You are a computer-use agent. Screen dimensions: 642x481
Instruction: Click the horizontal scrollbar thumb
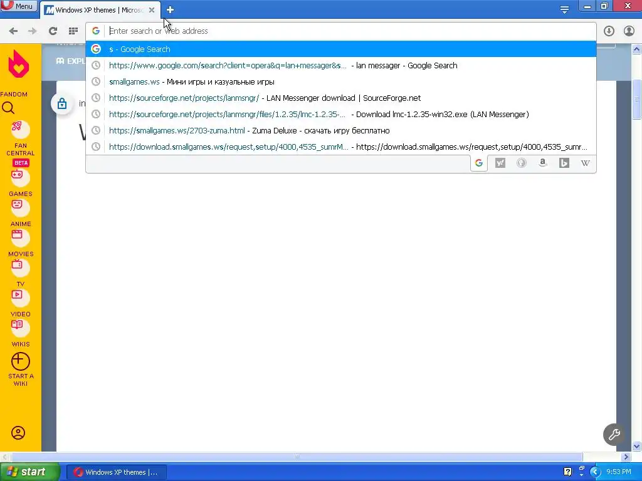(297, 457)
